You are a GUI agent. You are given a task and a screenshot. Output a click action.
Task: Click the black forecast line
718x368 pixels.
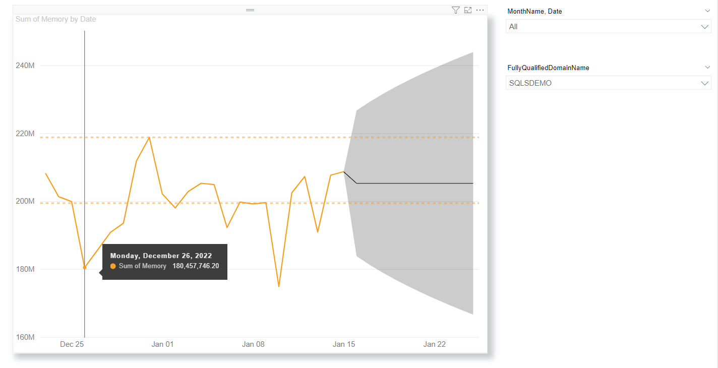[413, 183]
